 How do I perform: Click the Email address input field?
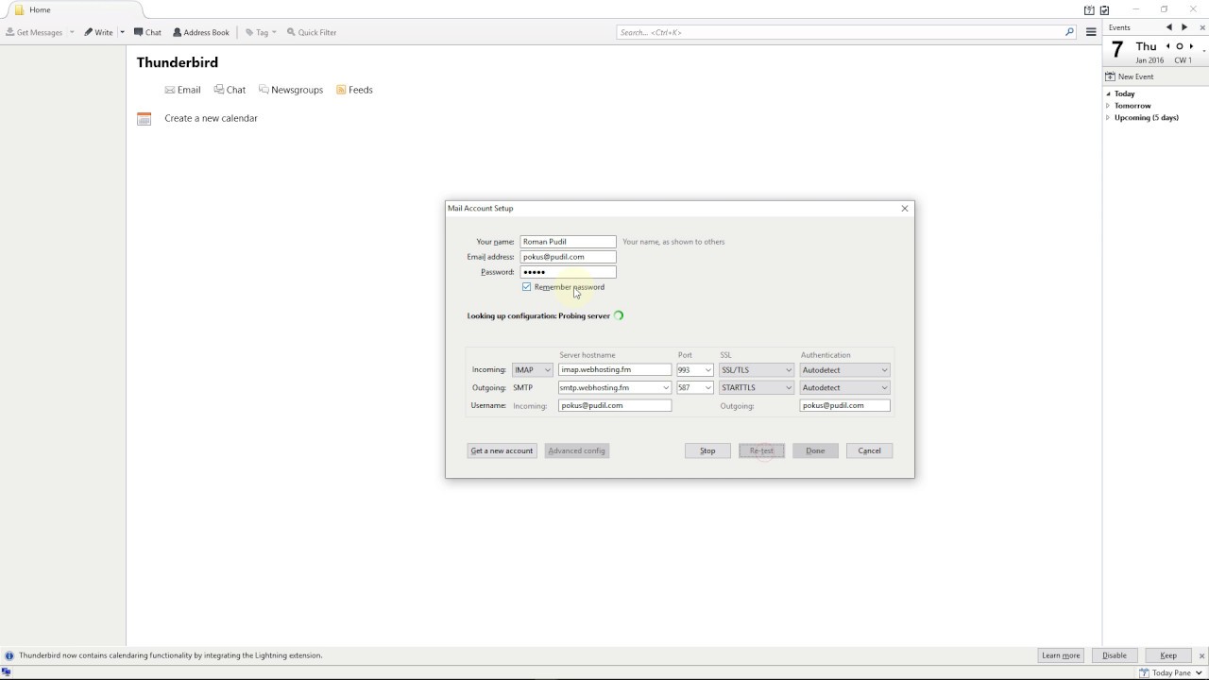coord(568,257)
